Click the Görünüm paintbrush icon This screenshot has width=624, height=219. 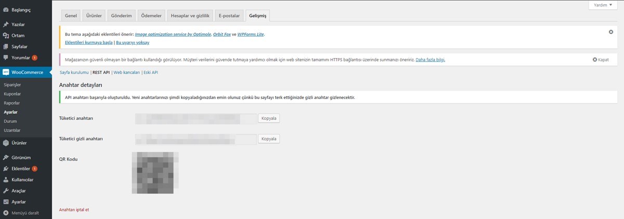tap(6, 158)
